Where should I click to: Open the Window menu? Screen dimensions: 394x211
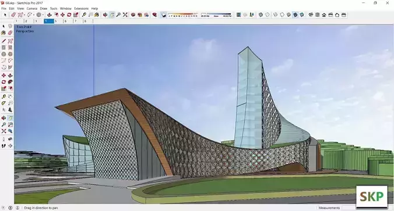point(66,9)
